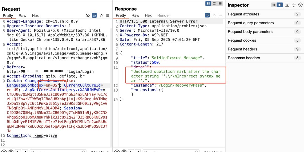Open the Response Render tab
Viewport: 304px width, 152px height.
tap(164, 15)
